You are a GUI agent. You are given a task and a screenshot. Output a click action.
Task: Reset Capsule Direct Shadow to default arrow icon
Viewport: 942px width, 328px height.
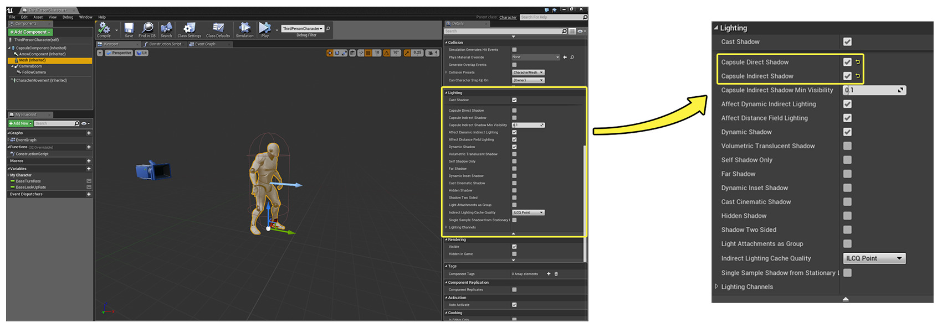tap(858, 62)
